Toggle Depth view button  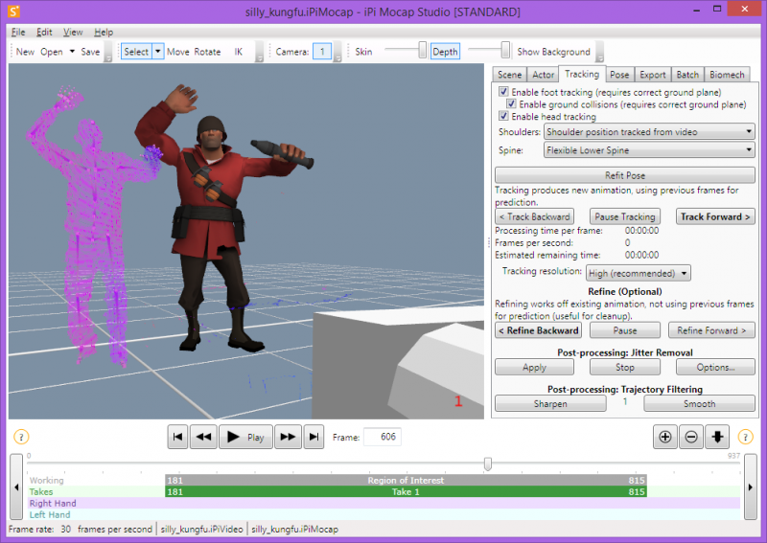[445, 52]
